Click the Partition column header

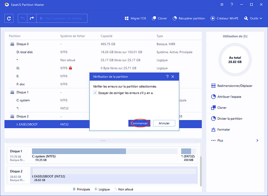coord(15,36)
